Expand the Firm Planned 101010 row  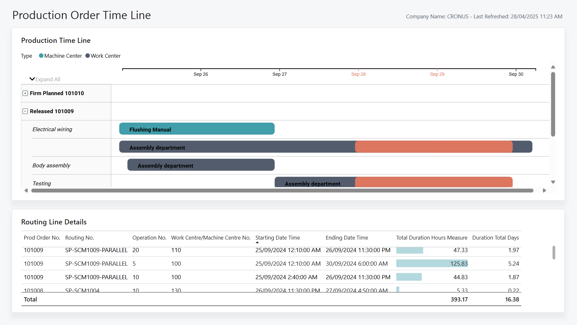tap(25, 93)
